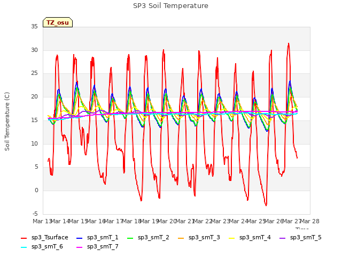The height and width of the screenshot is (257, 342).
Task: Toggle sp3_smT_1 legend entry
Action: (x=97, y=238)
